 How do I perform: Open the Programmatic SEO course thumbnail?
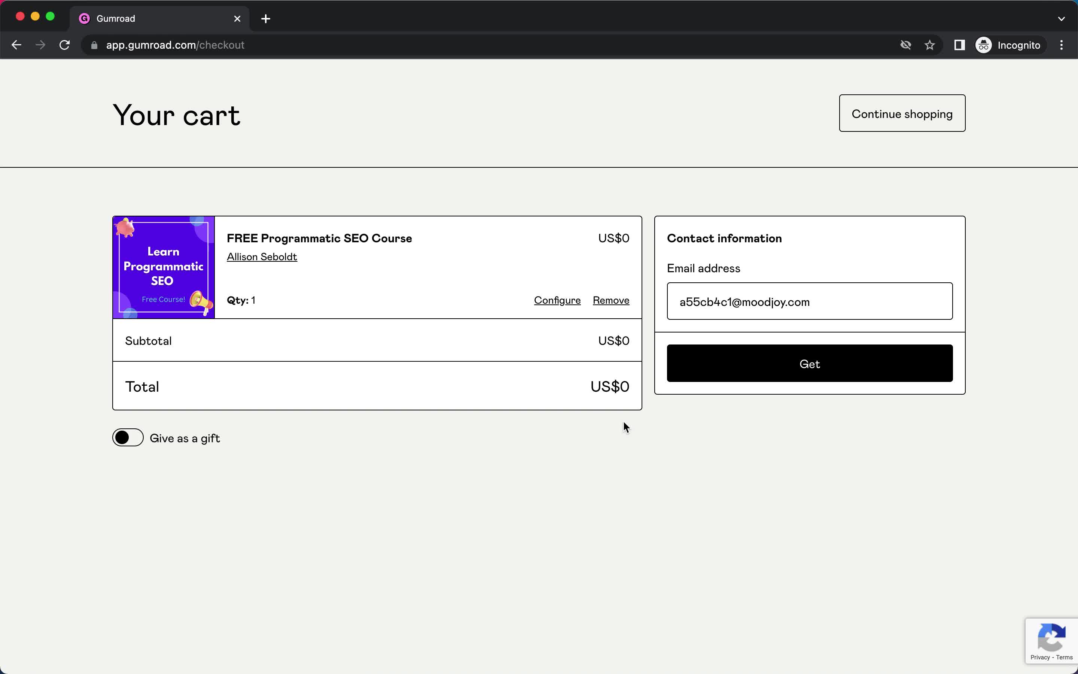coord(164,267)
